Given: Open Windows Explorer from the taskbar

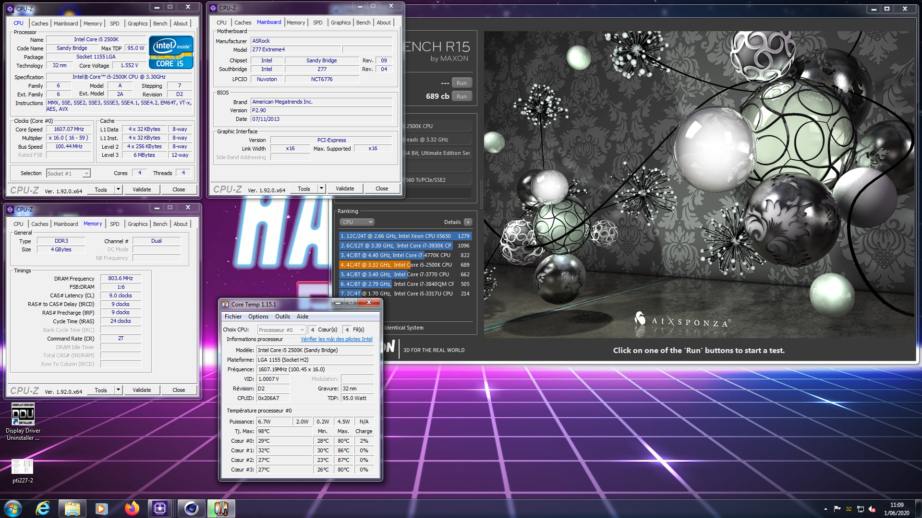Looking at the screenshot, I should [72, 508].
